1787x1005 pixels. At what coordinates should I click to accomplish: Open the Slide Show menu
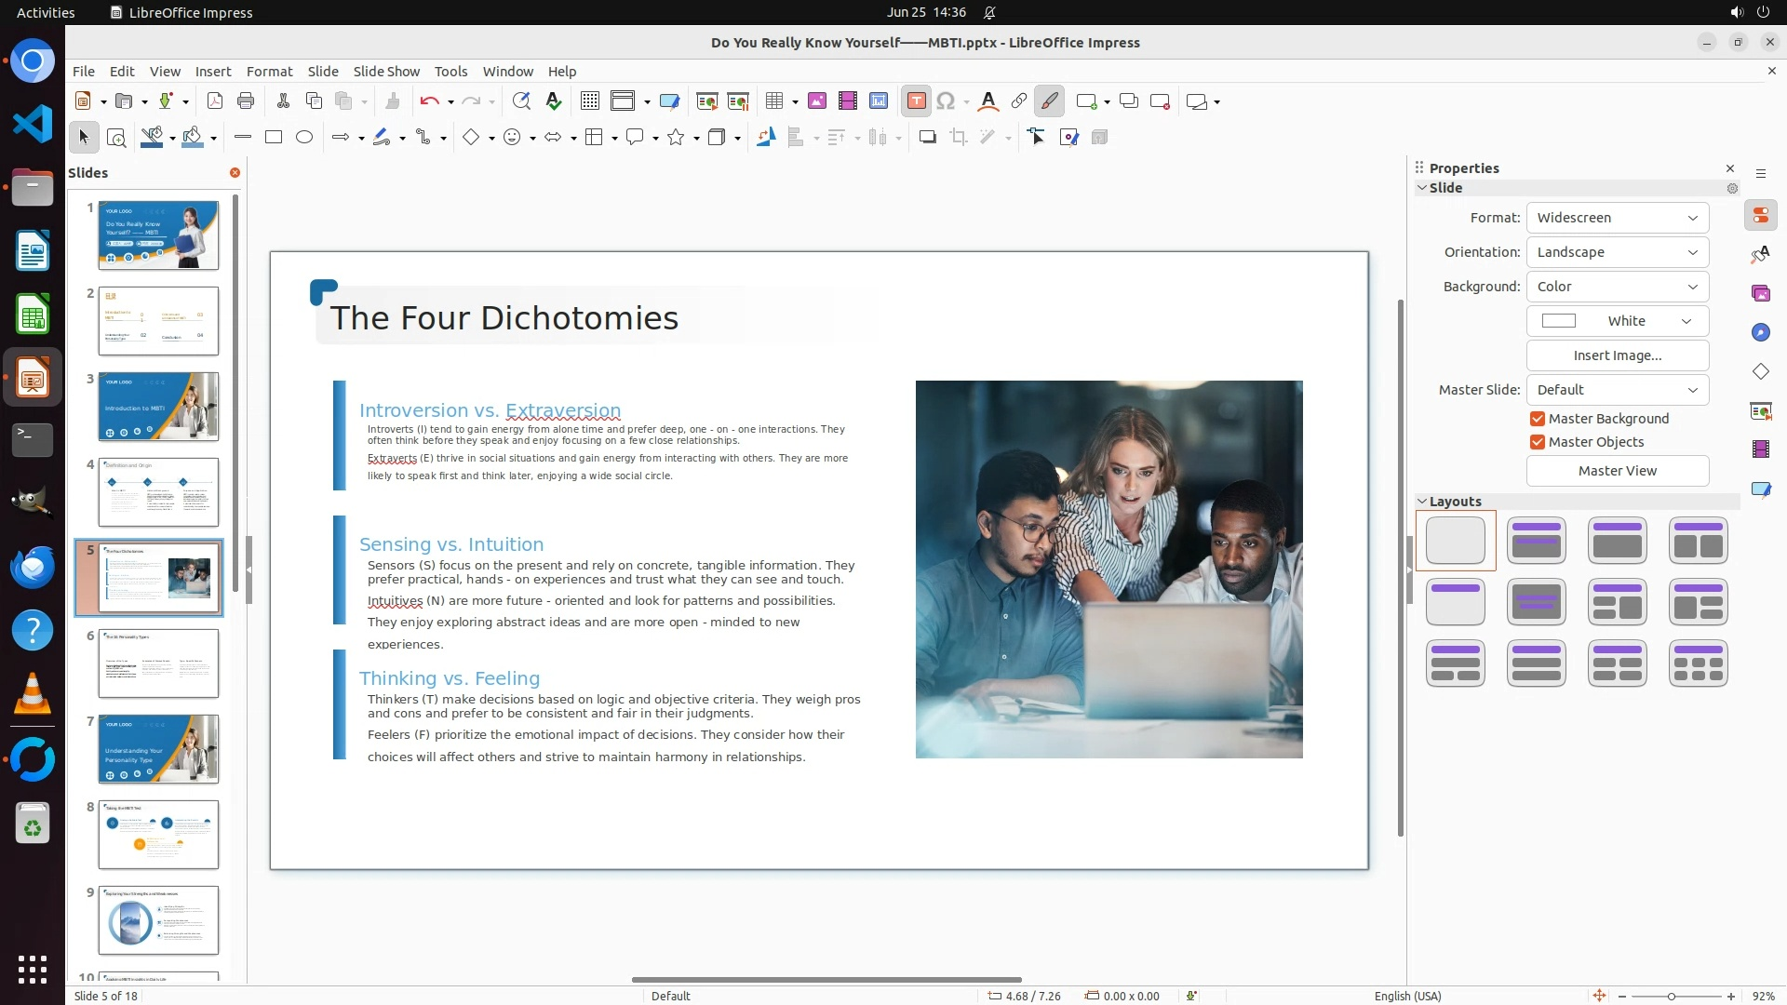(x=385, y=72)
